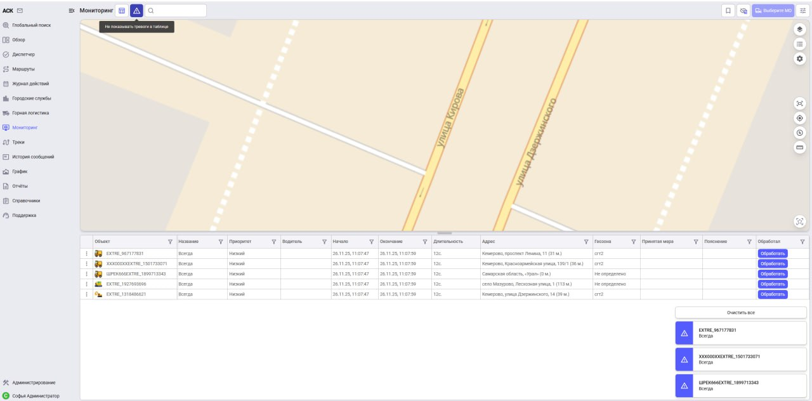This screenshot has height=401, width=812.
Task: Center map using the locate target icon
Action: pyautogui.click(x=799, y=118)
